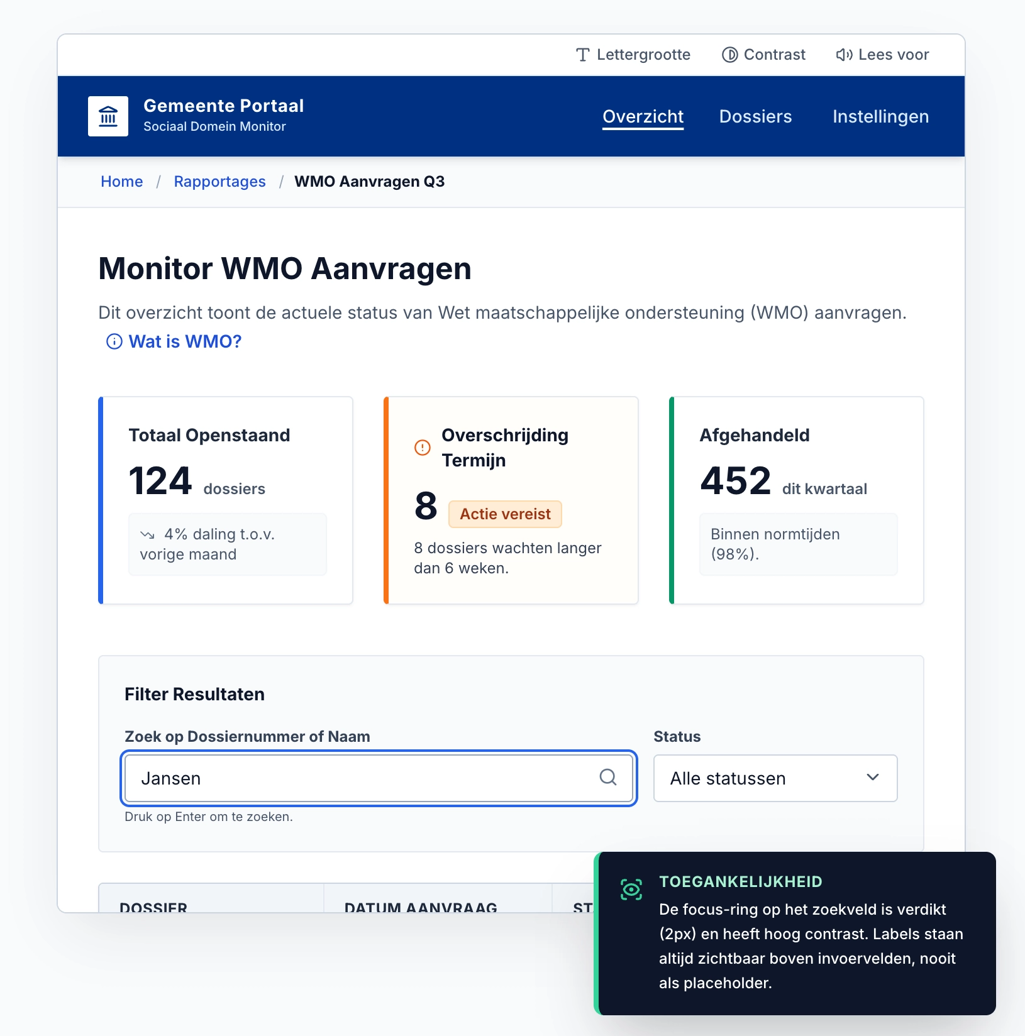Click the 452 dit kwartaal value
Screen dimensions: 1025x1036
click(784, 482)
